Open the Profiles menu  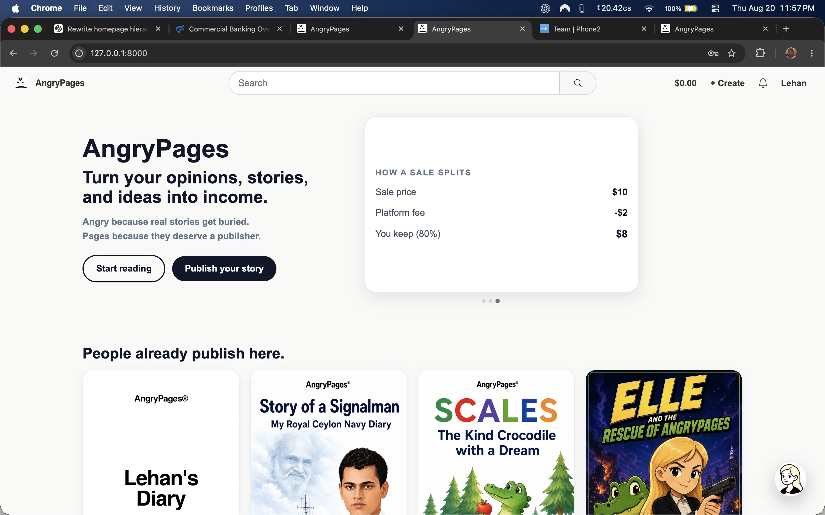(259, 8)
